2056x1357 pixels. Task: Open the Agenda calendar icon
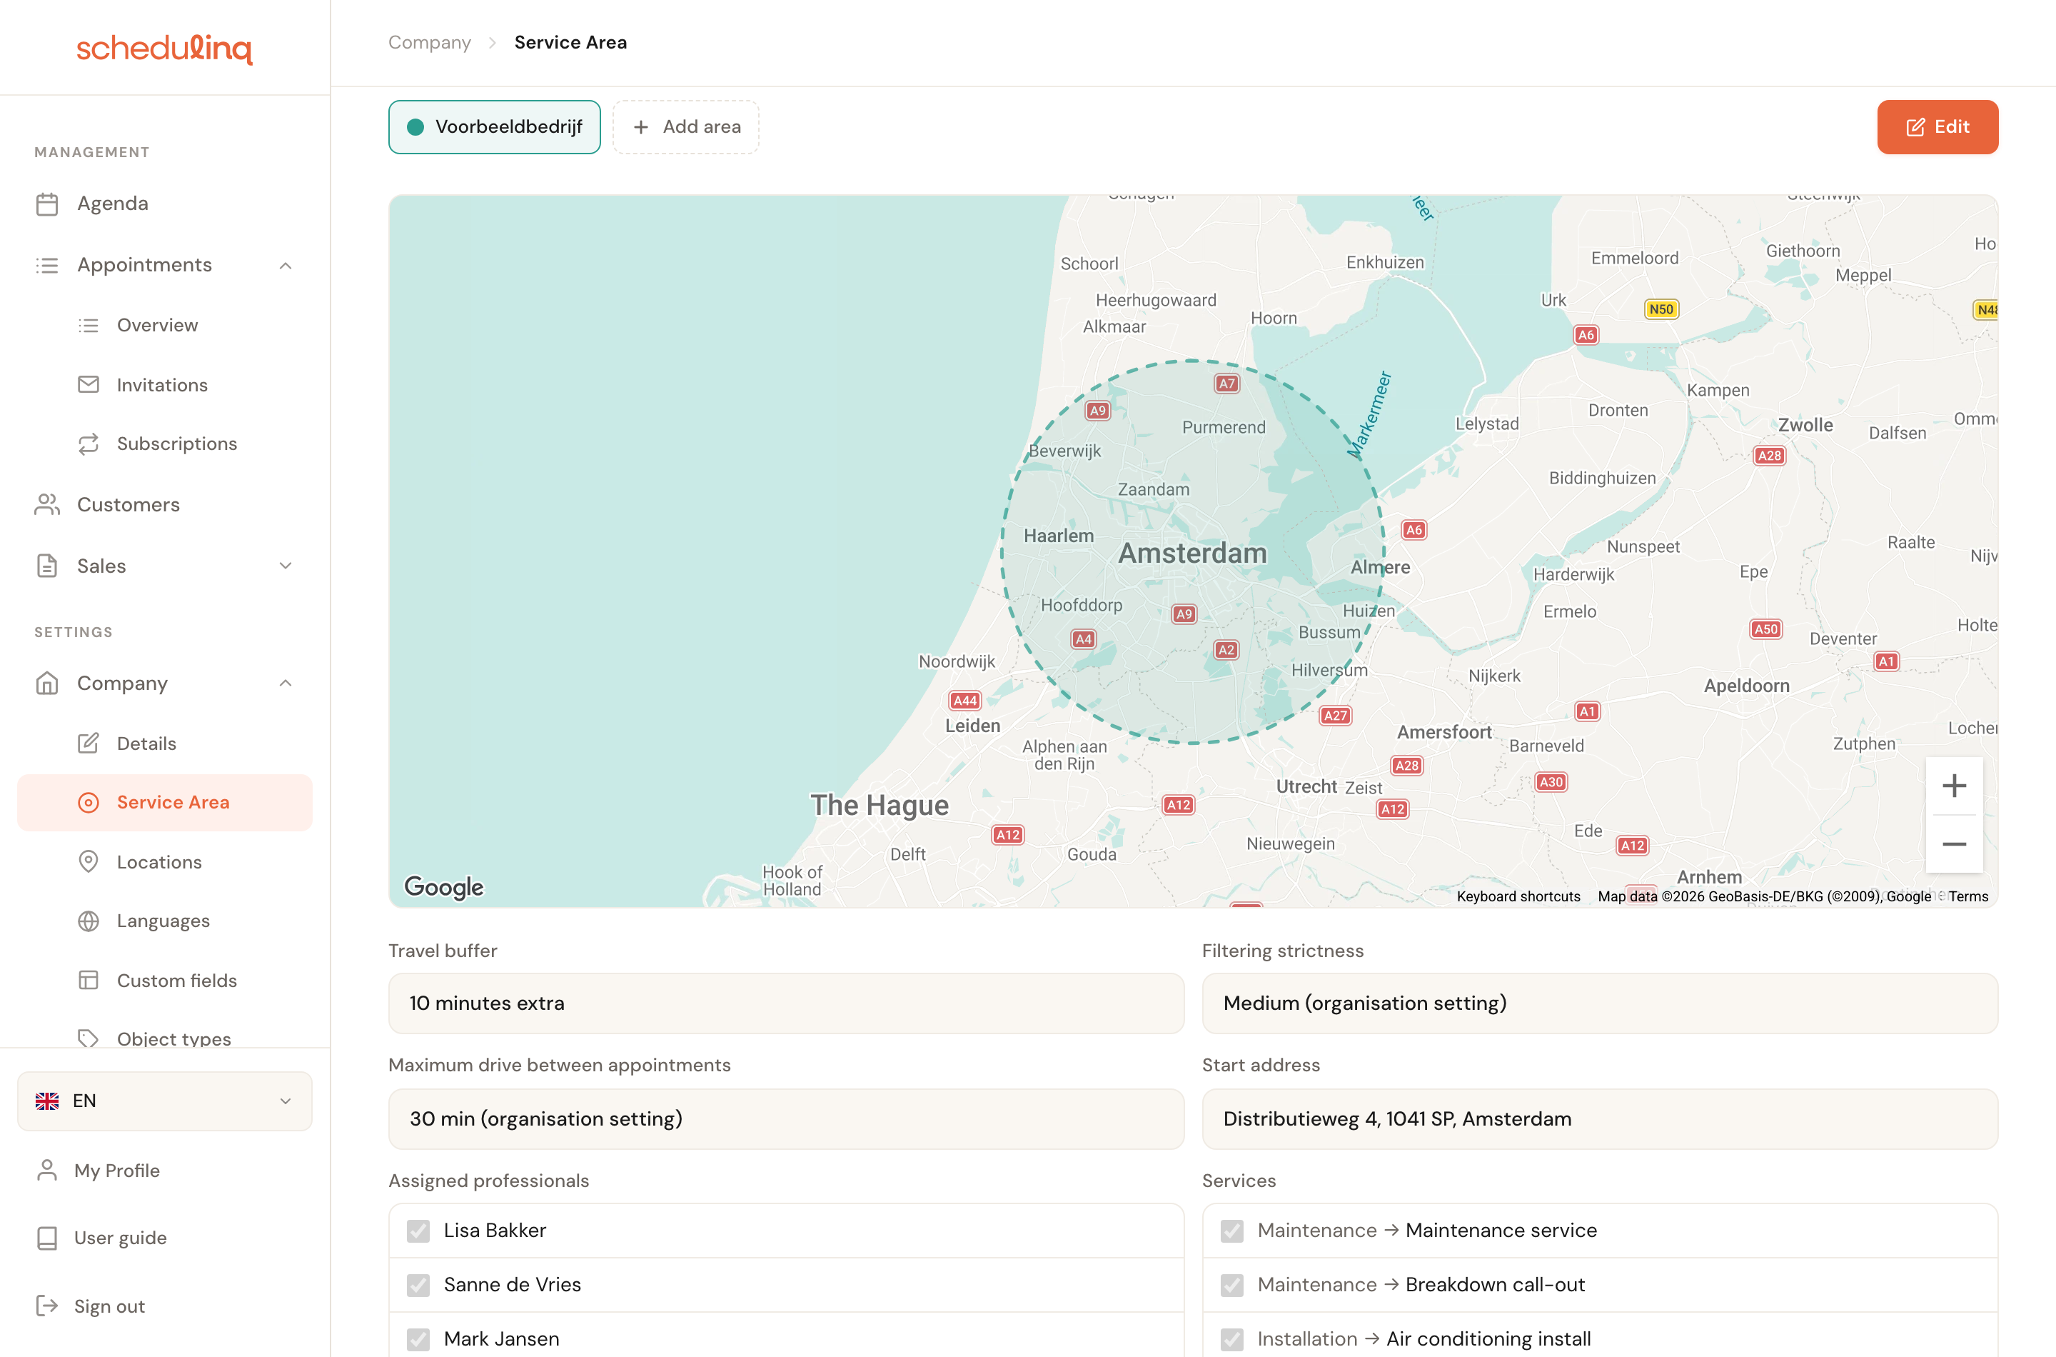46,204
